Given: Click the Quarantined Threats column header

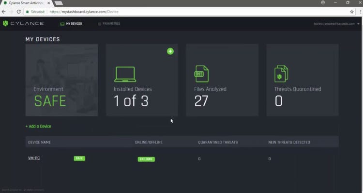Looking at the screenshot, I should [x=218, y=142].
